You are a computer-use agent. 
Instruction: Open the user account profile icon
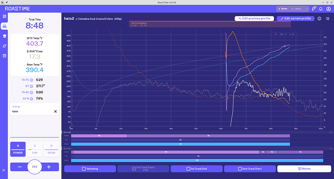329,9
